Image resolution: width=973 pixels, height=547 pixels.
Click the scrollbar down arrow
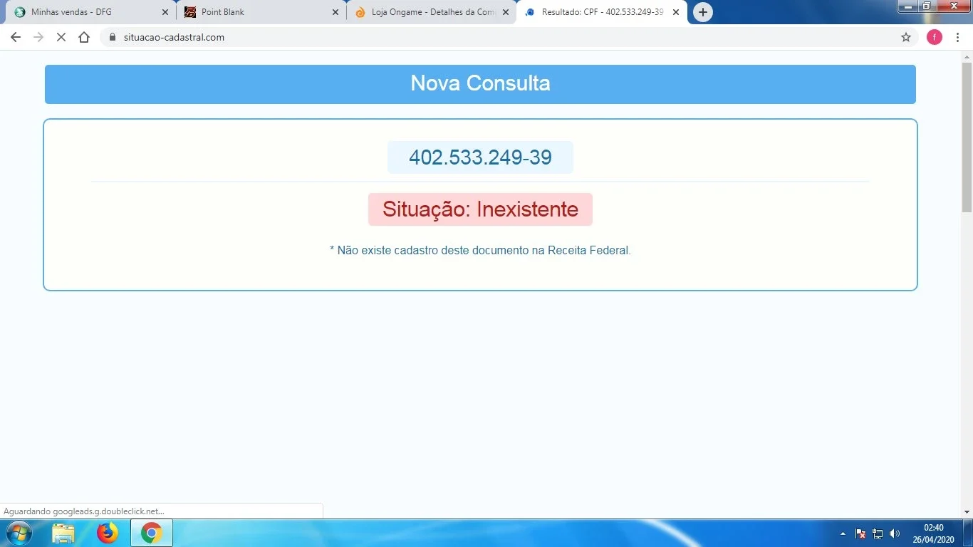click(x=967, y=511)
